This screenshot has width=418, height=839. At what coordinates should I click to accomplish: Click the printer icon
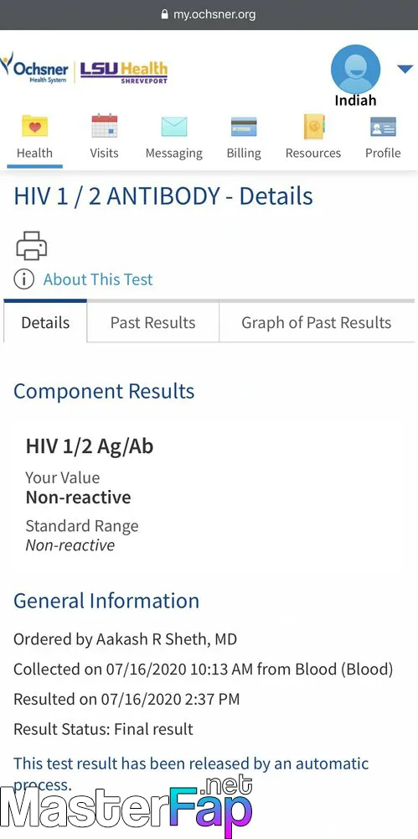pyautogui.click(x=32, y=246)
